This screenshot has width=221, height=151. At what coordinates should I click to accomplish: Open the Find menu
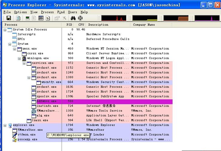pos(61,12)
